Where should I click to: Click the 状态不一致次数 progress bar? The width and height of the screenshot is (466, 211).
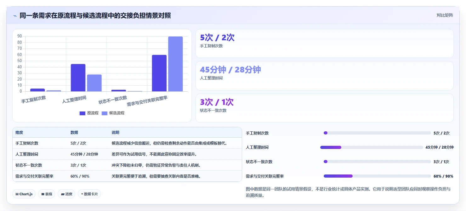tap(377, 162)
